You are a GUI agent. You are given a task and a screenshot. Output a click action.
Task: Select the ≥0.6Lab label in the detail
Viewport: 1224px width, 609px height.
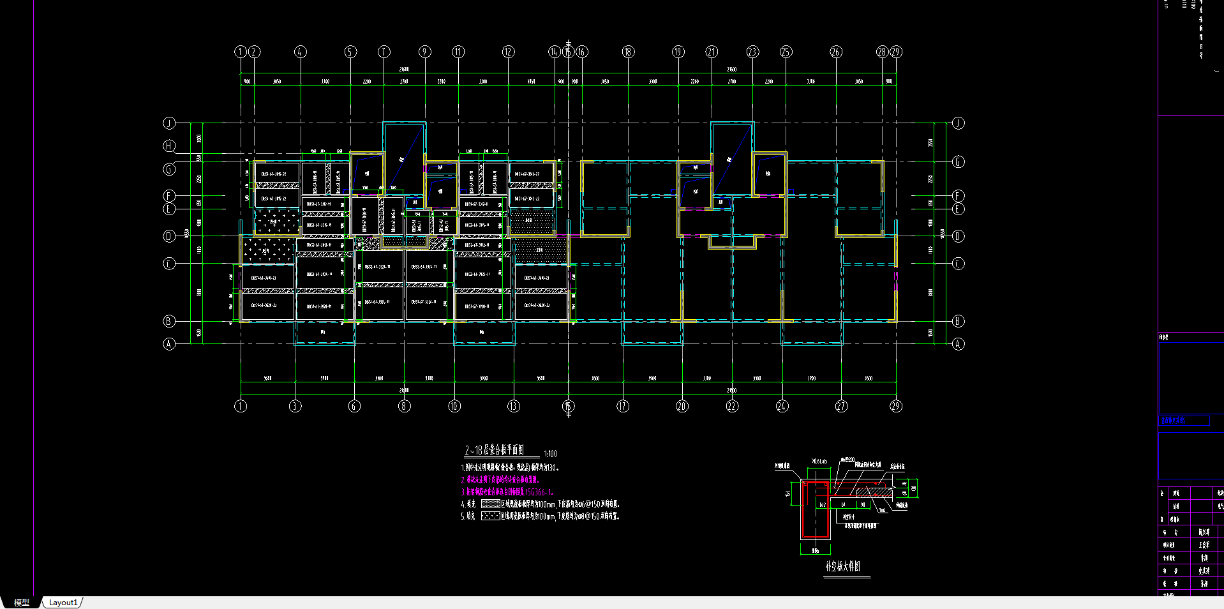tap(819, 461)
